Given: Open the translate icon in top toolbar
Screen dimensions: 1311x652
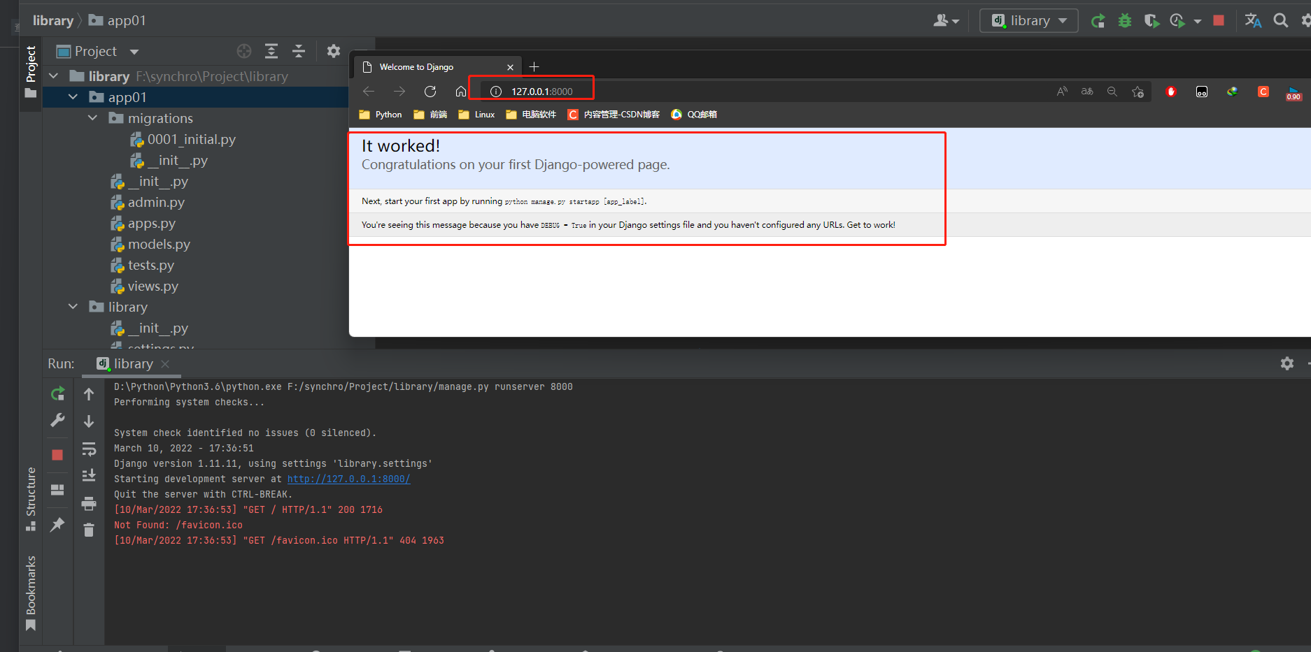Looking at the screenshot, I should tap(1253, 21).
